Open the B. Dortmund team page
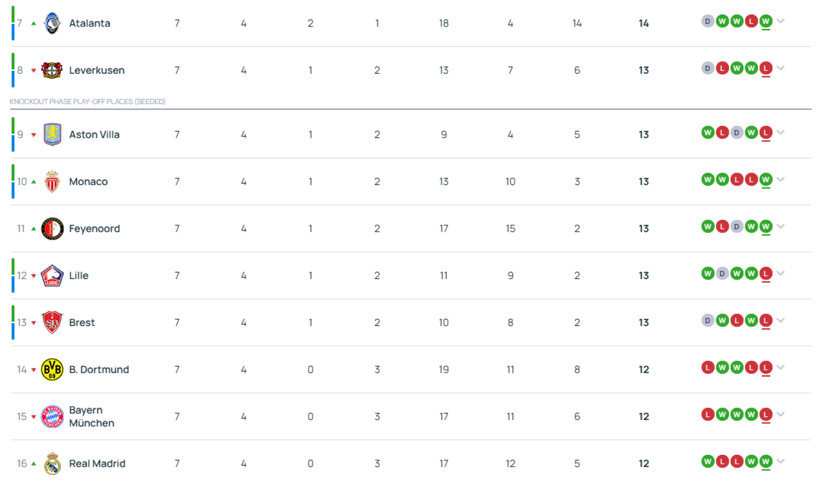Viewport: 824px width, 488px height. pyautogui.click(x=100, y=369)
